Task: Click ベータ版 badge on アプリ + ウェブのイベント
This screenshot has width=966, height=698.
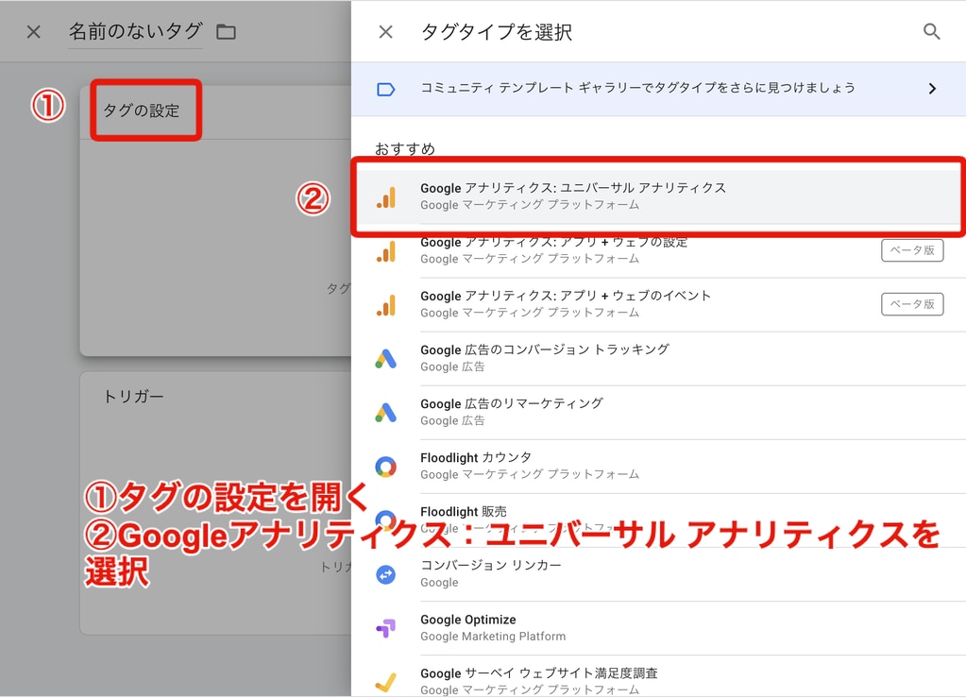Action: [x=911, y=304]
